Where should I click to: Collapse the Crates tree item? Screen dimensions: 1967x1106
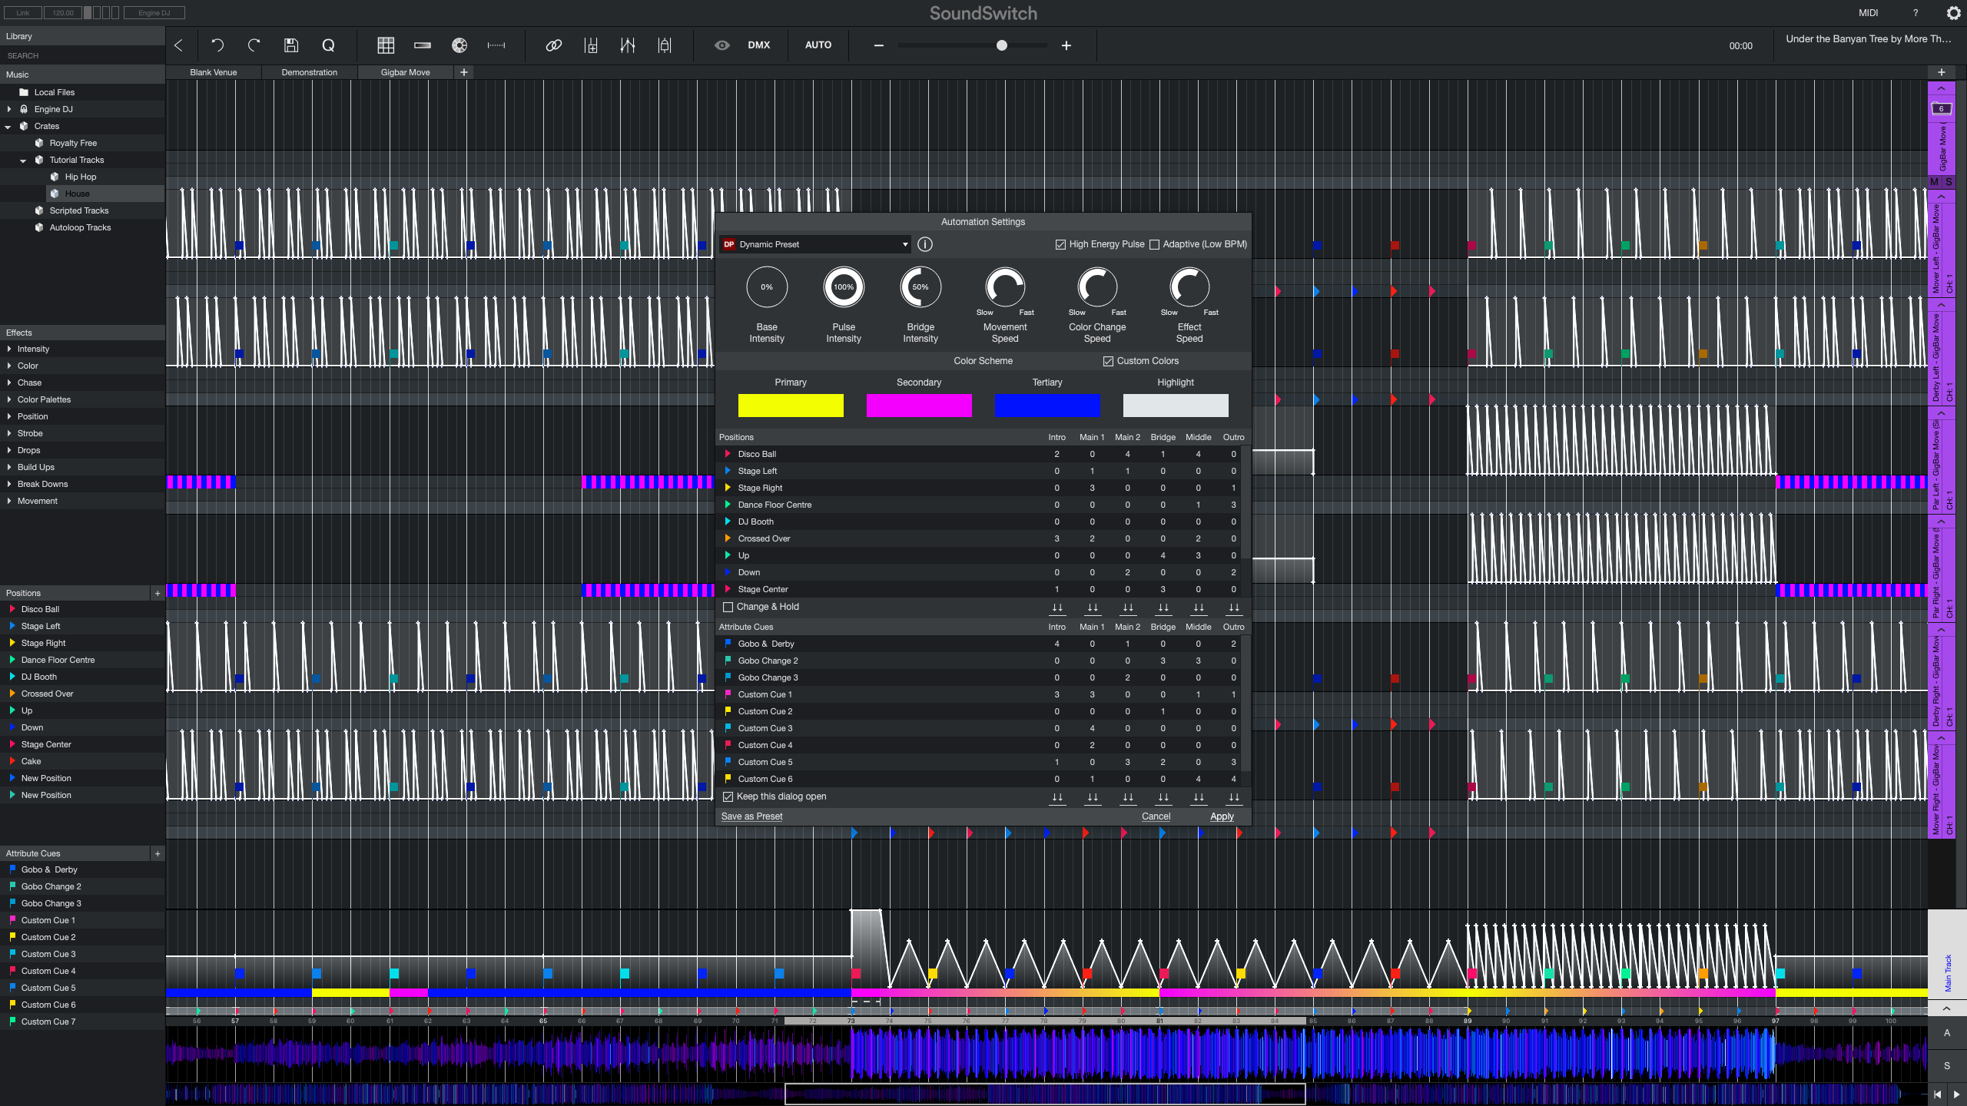(8, 126)
